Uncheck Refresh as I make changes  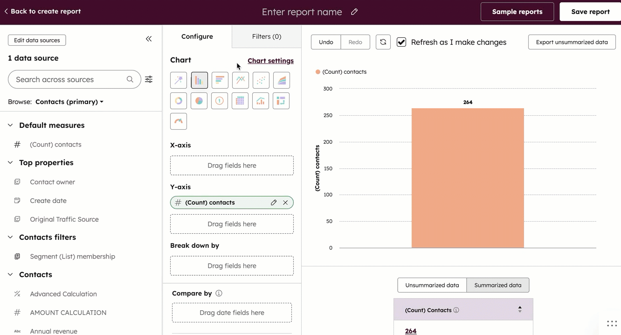[x=401, y=42]
